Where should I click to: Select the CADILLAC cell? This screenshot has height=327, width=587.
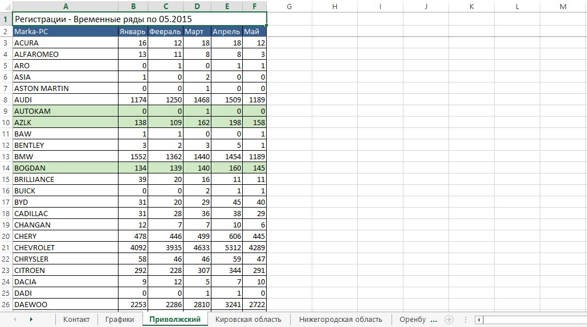coord(66,213)
